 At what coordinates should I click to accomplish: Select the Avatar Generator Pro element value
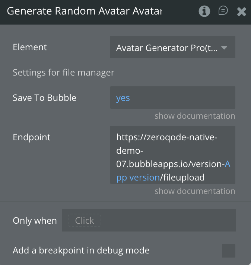pos(167,48)
